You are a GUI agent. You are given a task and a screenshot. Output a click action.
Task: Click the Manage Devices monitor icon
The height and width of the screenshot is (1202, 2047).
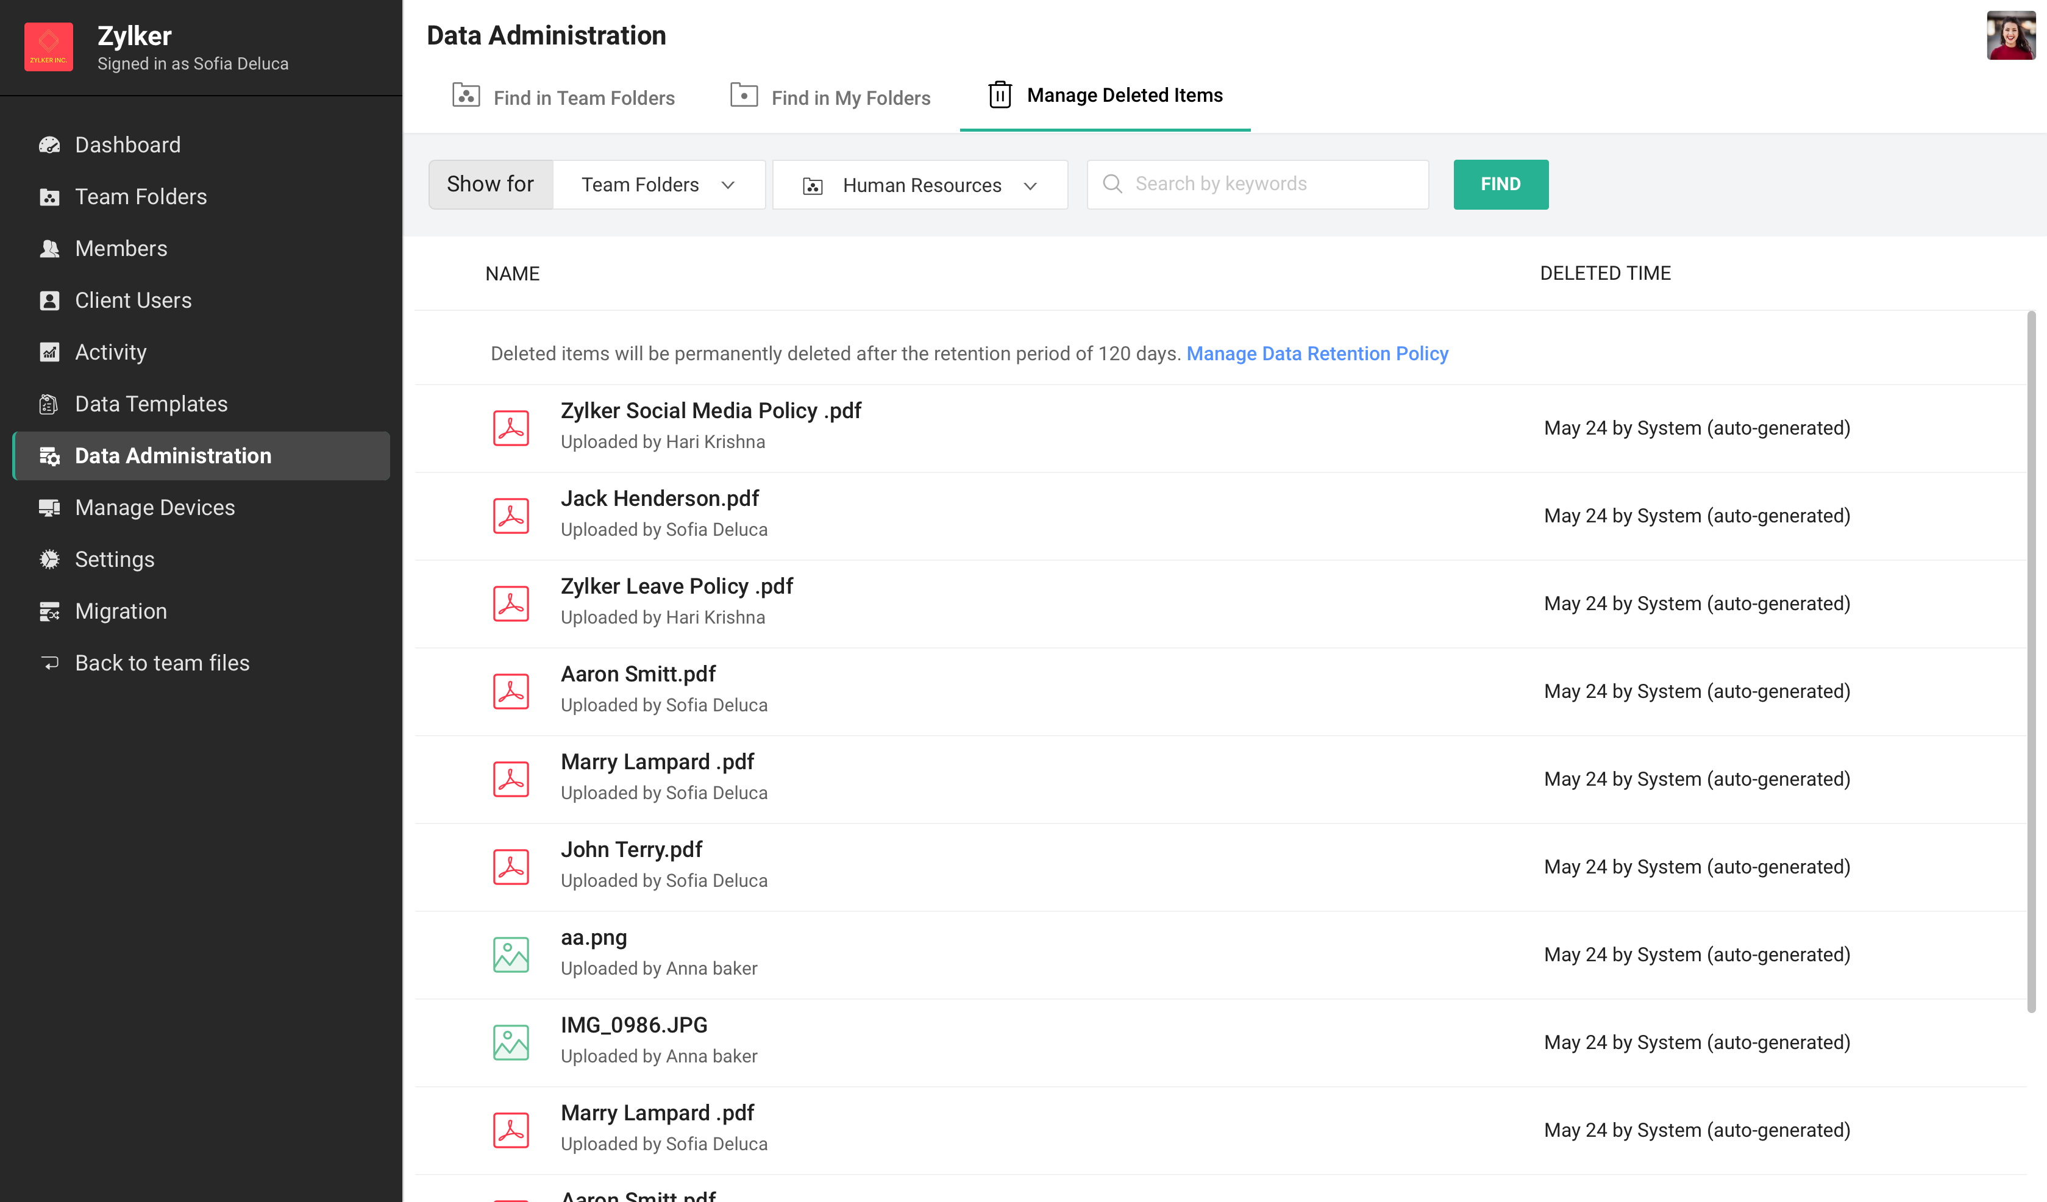tap(49, 508)
